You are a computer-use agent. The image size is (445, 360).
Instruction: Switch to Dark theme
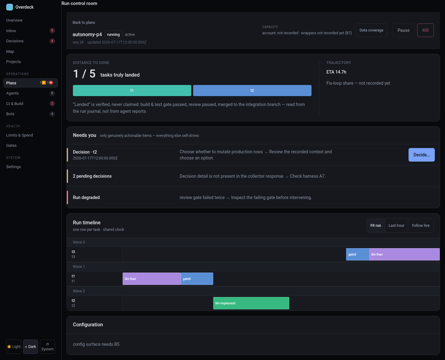[31, 347]
